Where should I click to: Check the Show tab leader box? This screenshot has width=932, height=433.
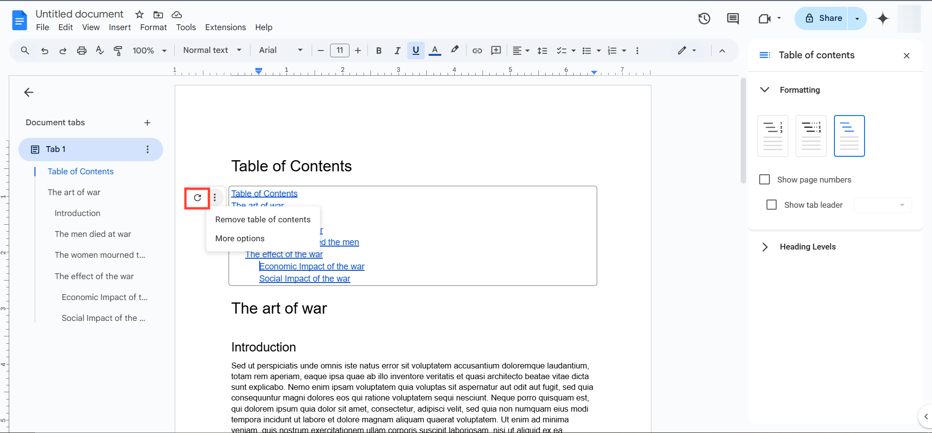click(x=771, y=205)
